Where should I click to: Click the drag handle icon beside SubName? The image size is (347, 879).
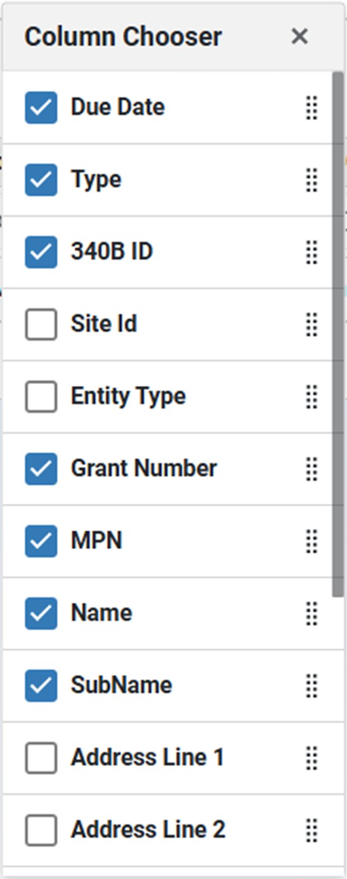point(311,686)
